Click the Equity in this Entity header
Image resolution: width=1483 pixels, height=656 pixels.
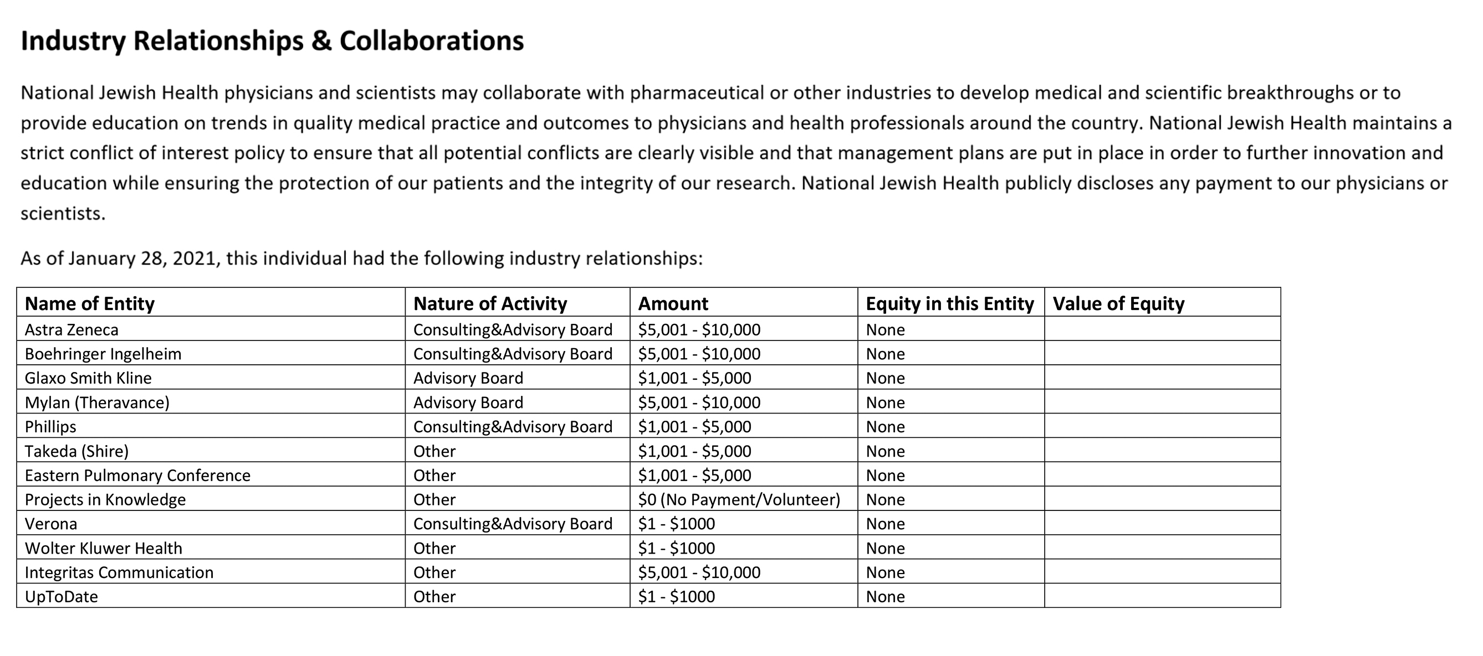(950, 303)
